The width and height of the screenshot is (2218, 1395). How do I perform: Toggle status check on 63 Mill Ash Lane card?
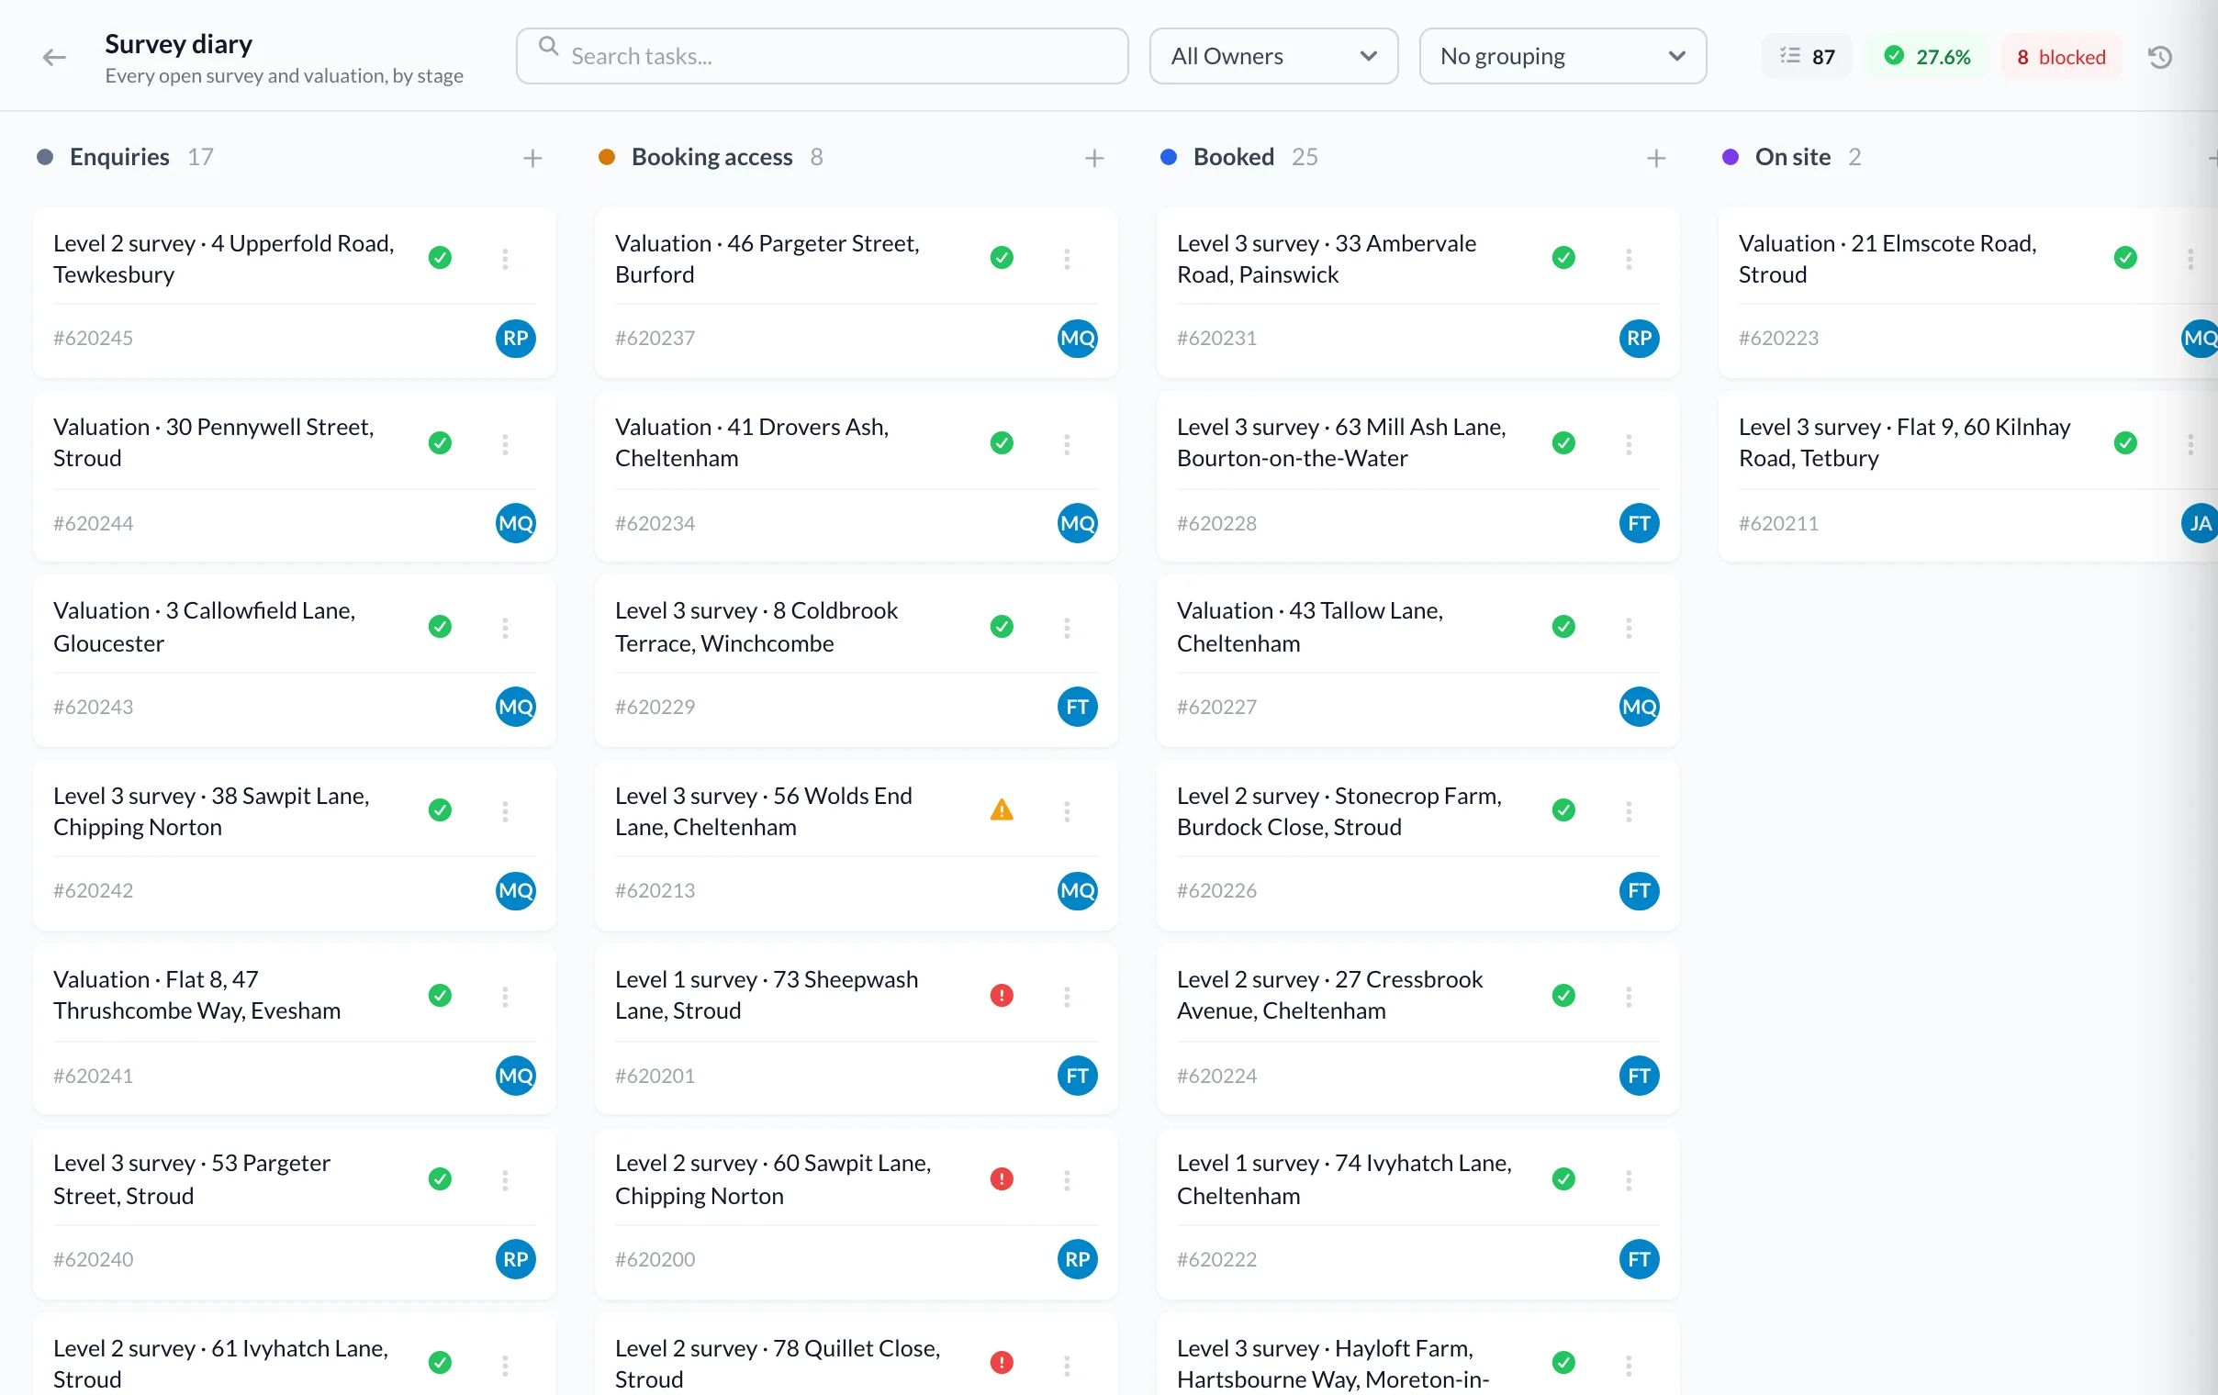1563,443
